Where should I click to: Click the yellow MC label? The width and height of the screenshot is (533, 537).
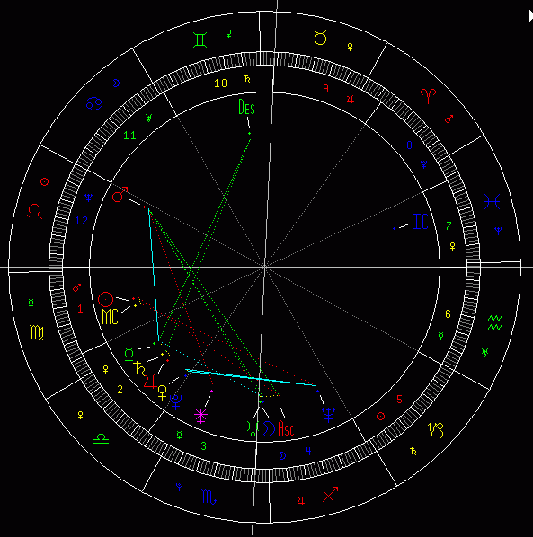point(110,316)
